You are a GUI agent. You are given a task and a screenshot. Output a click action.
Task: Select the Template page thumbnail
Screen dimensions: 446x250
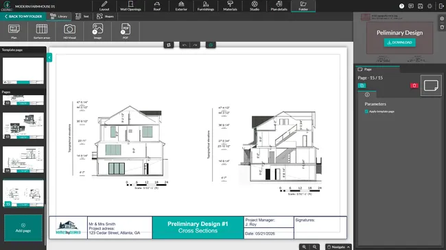[23, 71]
